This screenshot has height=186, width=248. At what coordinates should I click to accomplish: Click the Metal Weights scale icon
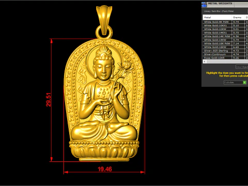point(204,5)
